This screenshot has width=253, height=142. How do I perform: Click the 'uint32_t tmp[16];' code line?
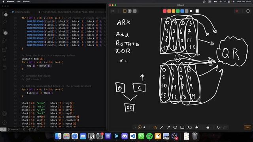(33, 59)
